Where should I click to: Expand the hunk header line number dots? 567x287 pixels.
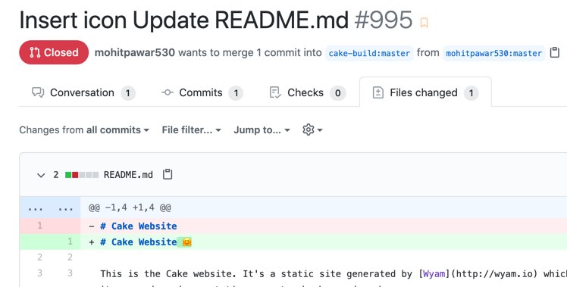point(50,207)
